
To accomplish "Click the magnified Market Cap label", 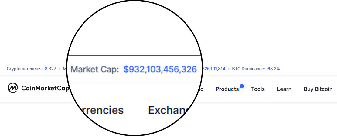I will pyautogui.click(x=95, y=70).
